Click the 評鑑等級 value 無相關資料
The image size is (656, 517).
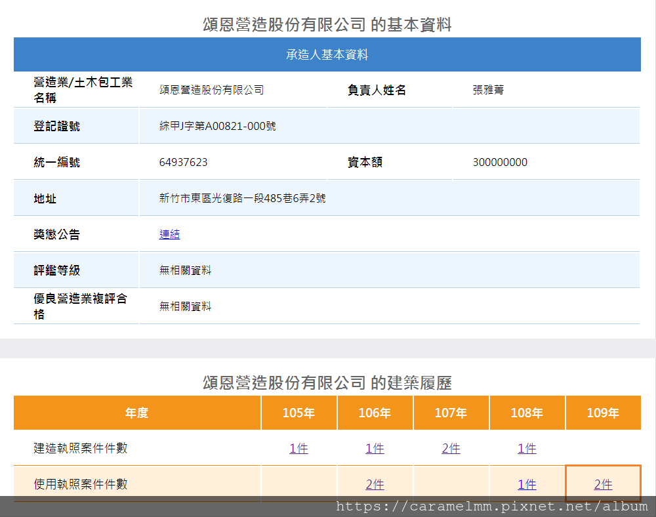(186, 270)
